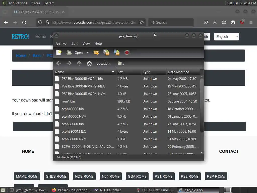
Task: Select scph39001.bin file
Action: 127,124
